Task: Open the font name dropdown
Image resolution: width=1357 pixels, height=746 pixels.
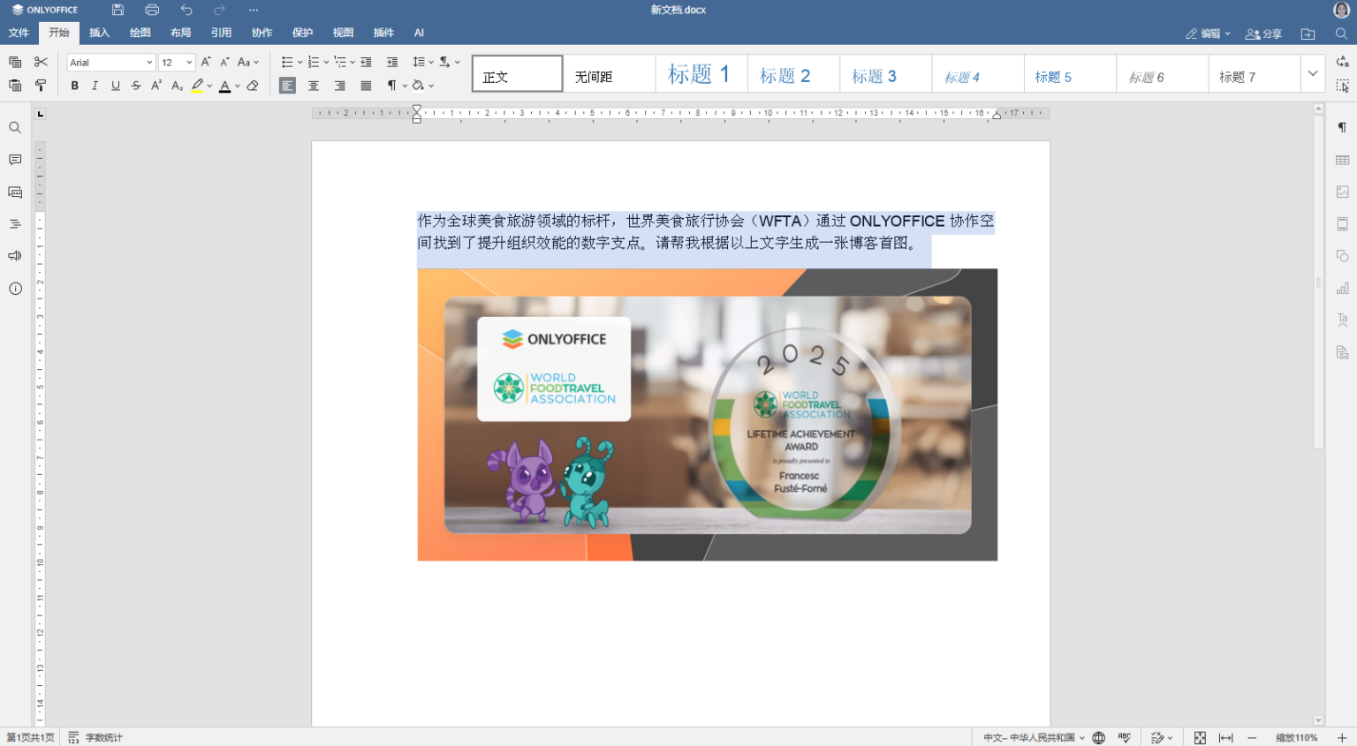Action: (x=148, y=62)
